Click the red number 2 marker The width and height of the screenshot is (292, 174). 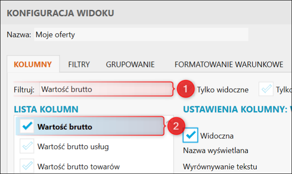175,126
